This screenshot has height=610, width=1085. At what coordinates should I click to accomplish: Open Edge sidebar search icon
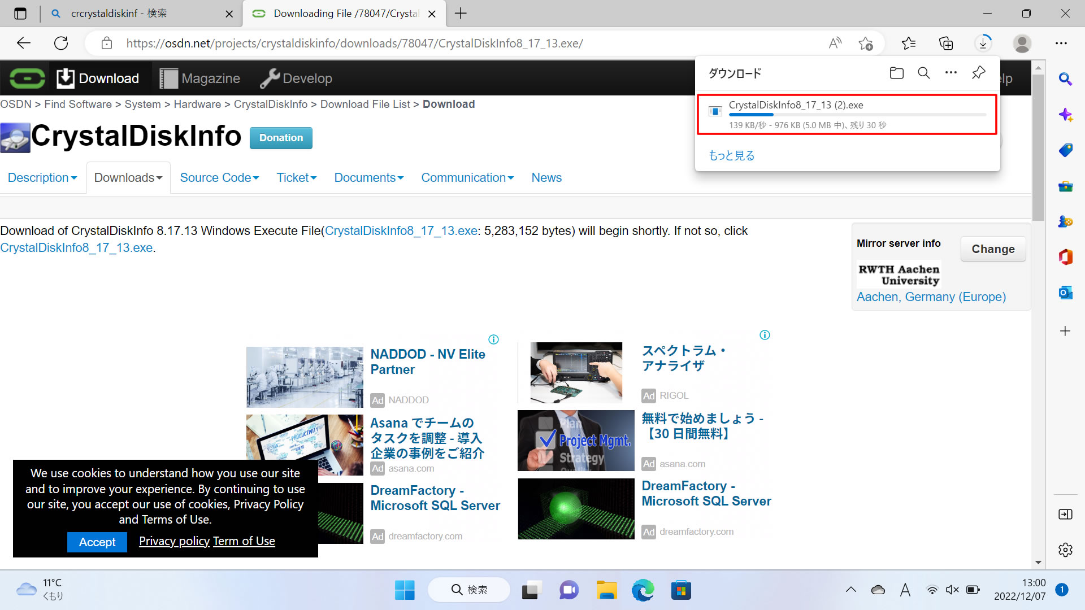point(1065,79)
